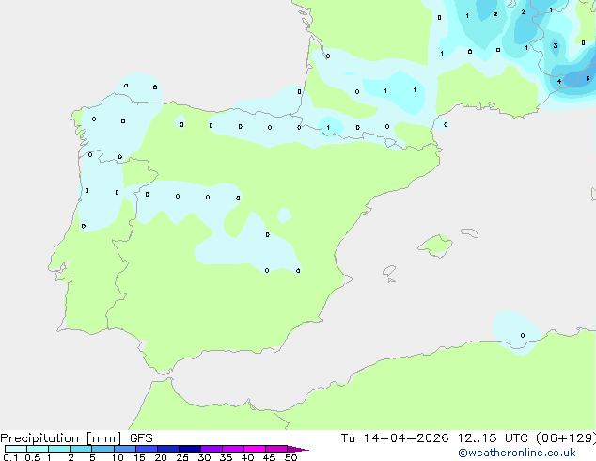Click the '3' precipitation value on the map
Image resolution: width=596 pixels, height=461 pixels.
(x=555, y=46)
